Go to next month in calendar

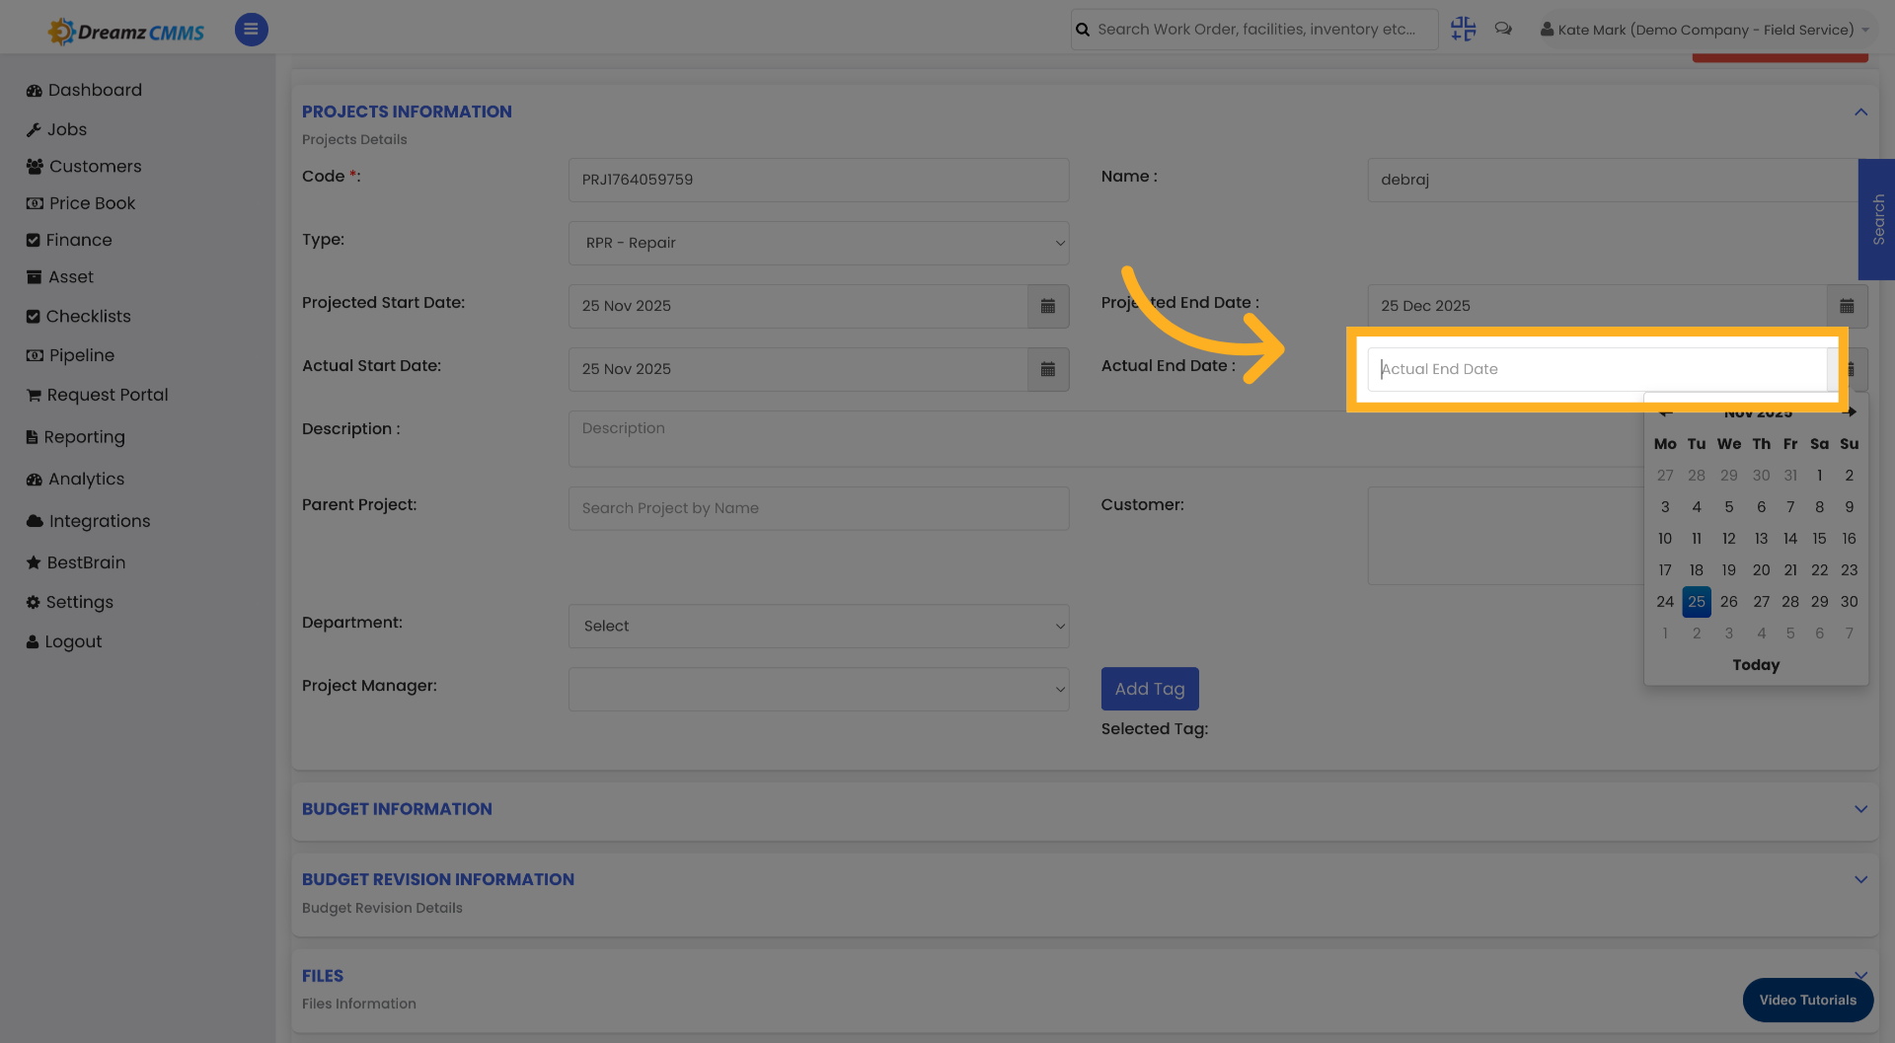coord(1850,411)
